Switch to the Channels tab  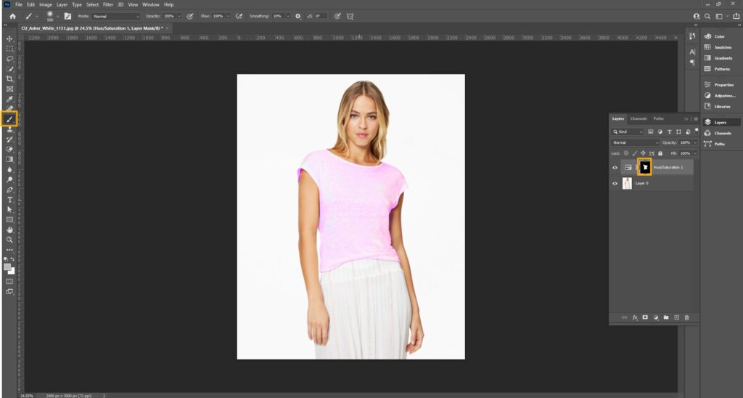pos(639,118)
